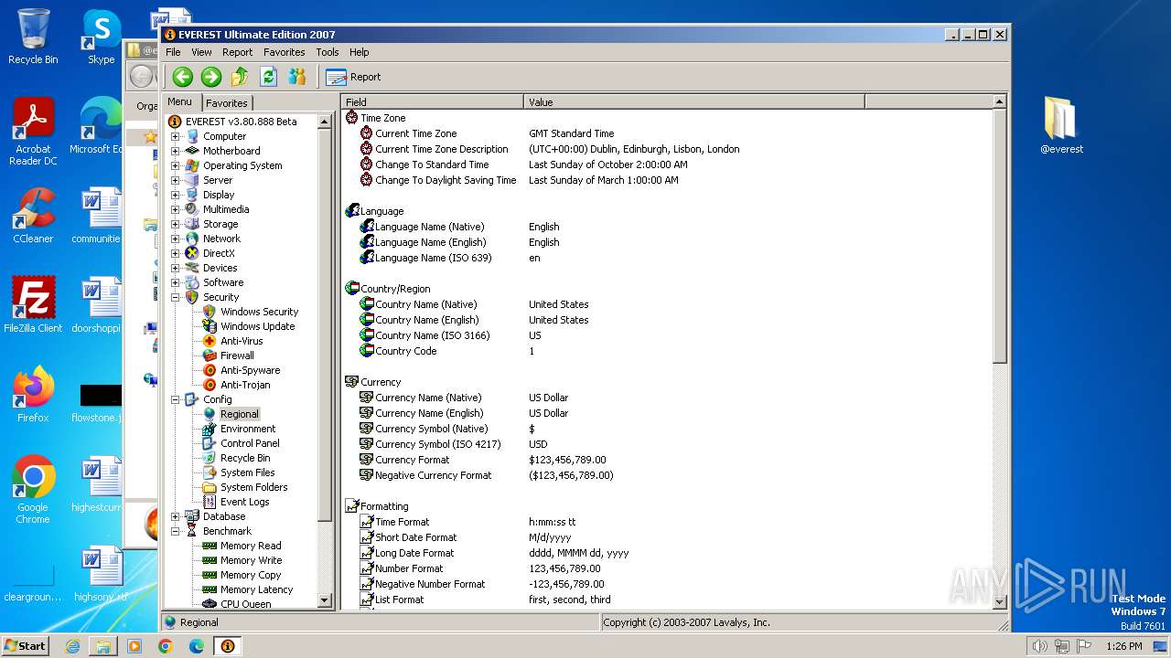The width and height of the screenshot is (1171, 658).
Task: Click the Report toolbar button
Action: tap(353, 77)
